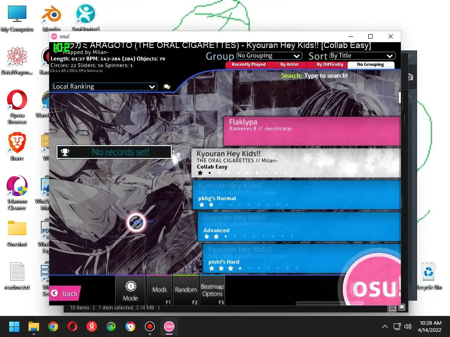Expand the Local Ranking dropdown
The image size is (450, 337).
click(104, 86)
